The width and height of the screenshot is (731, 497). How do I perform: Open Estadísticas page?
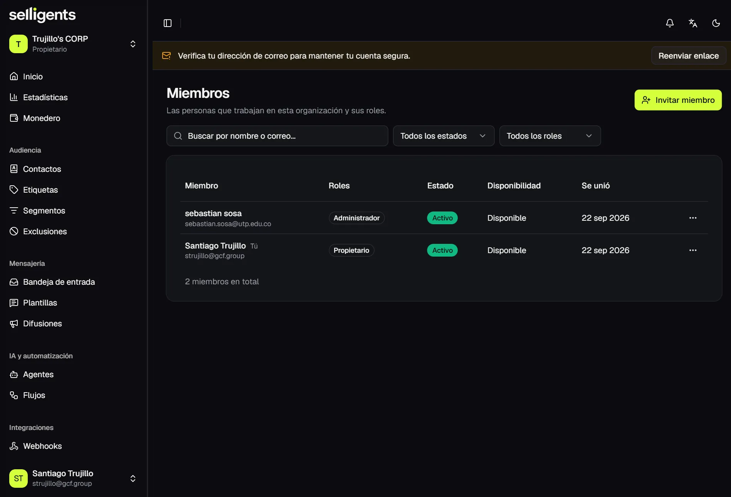[x=74, y=97]
